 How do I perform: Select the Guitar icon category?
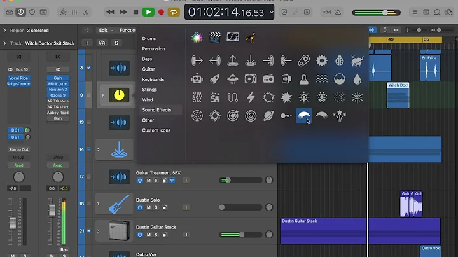[148, 69]
